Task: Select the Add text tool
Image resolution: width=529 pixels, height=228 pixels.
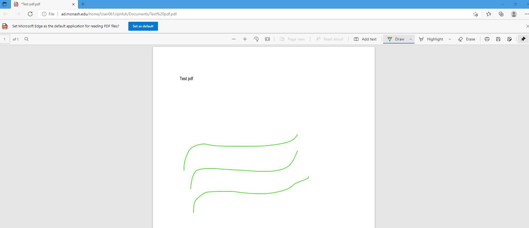Action: click(365, 39)
